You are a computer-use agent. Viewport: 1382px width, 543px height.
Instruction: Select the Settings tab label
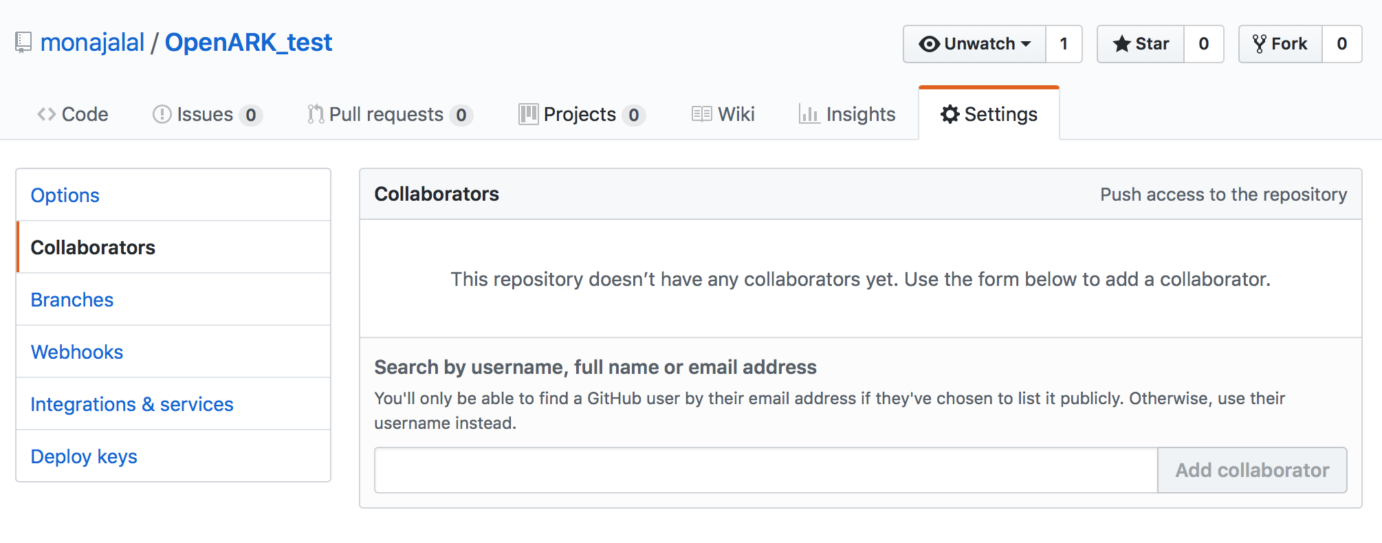[1000, 114]
